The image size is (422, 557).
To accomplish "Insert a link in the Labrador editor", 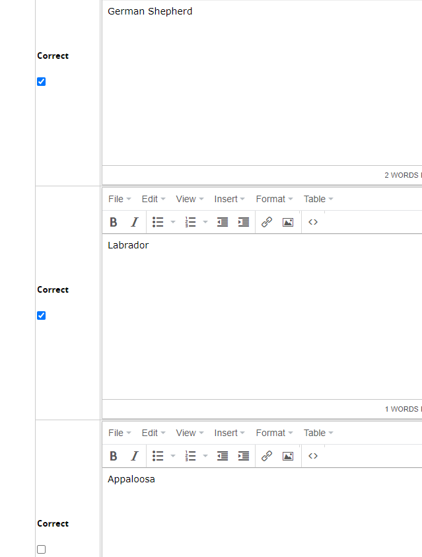I will [x=267, y=222].
